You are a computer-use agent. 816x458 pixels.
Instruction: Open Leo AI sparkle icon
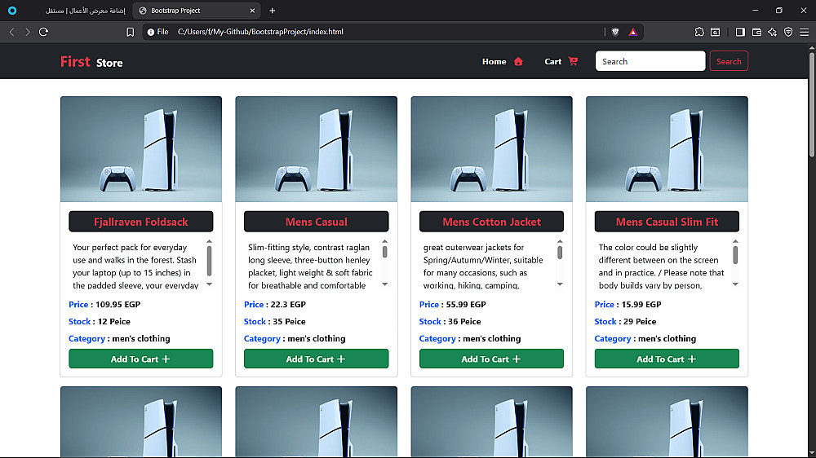(x=772, y=32)
